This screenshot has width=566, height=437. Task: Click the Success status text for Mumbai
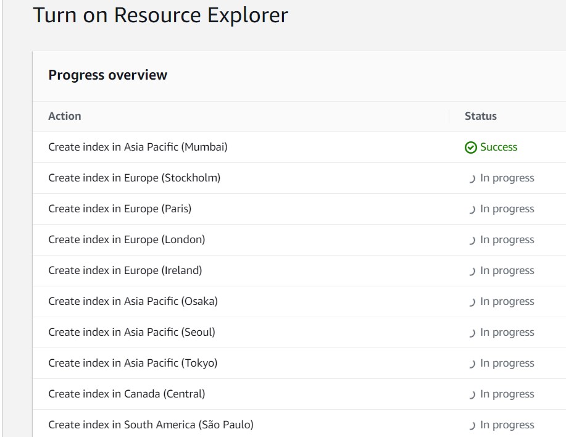click(497, 147)
